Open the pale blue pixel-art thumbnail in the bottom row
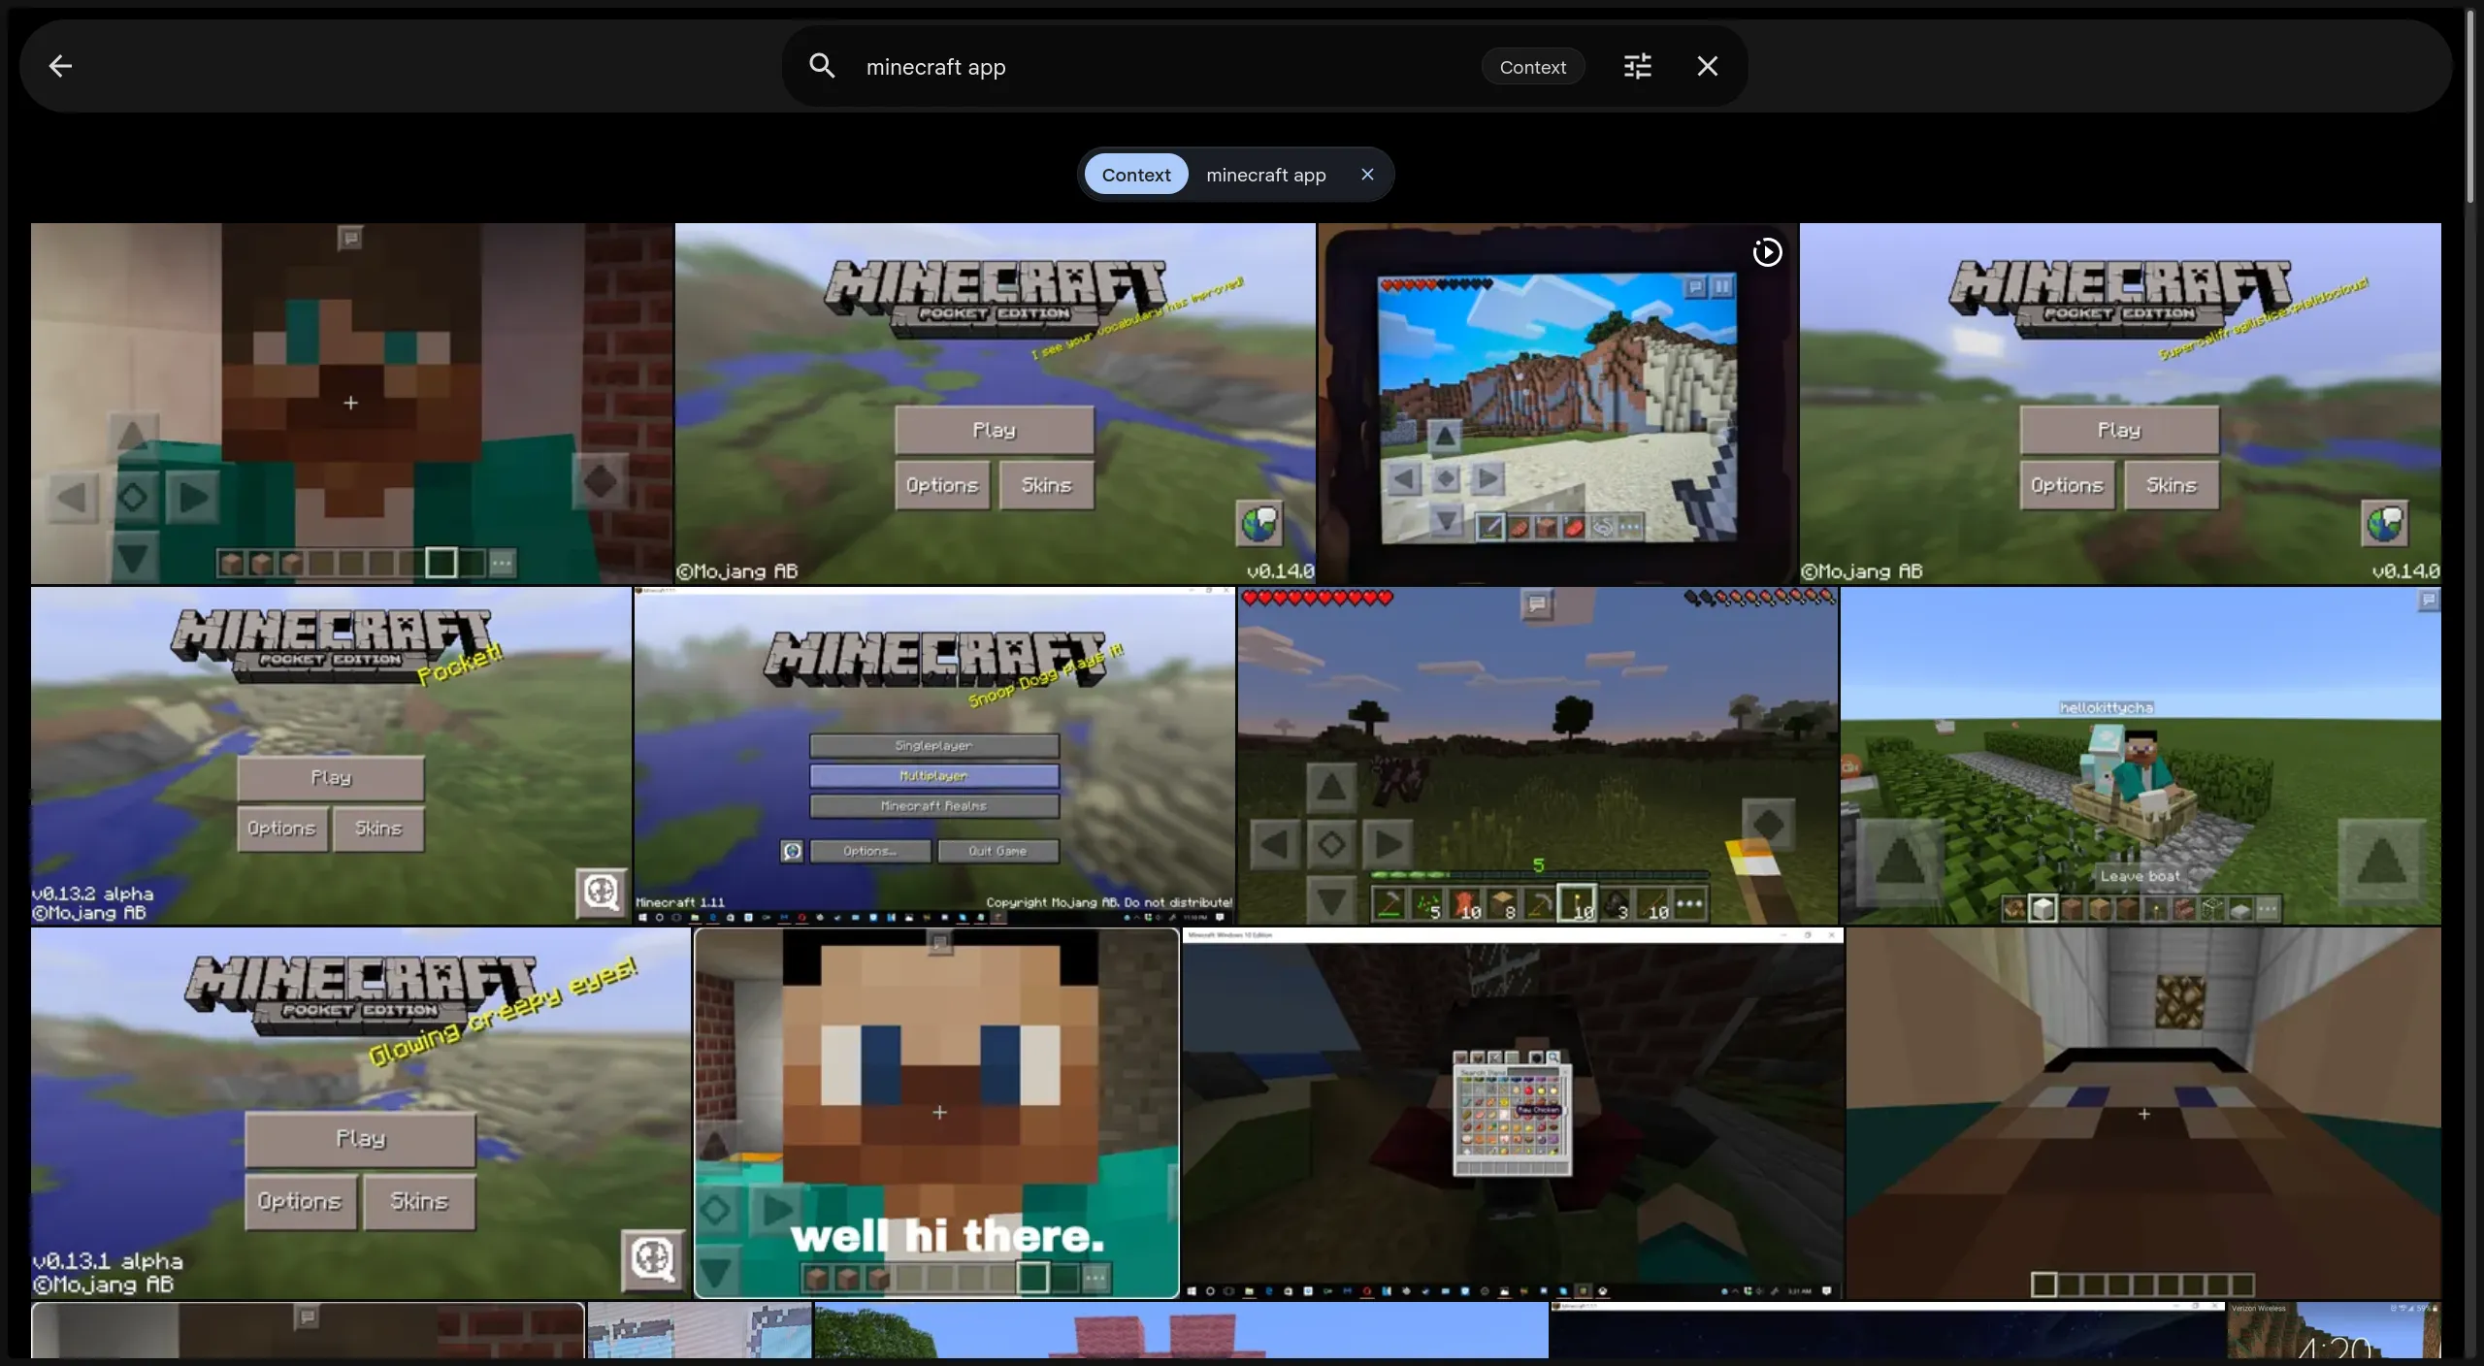This screenshot has height=1366, width=2484. pos(700,1330)
